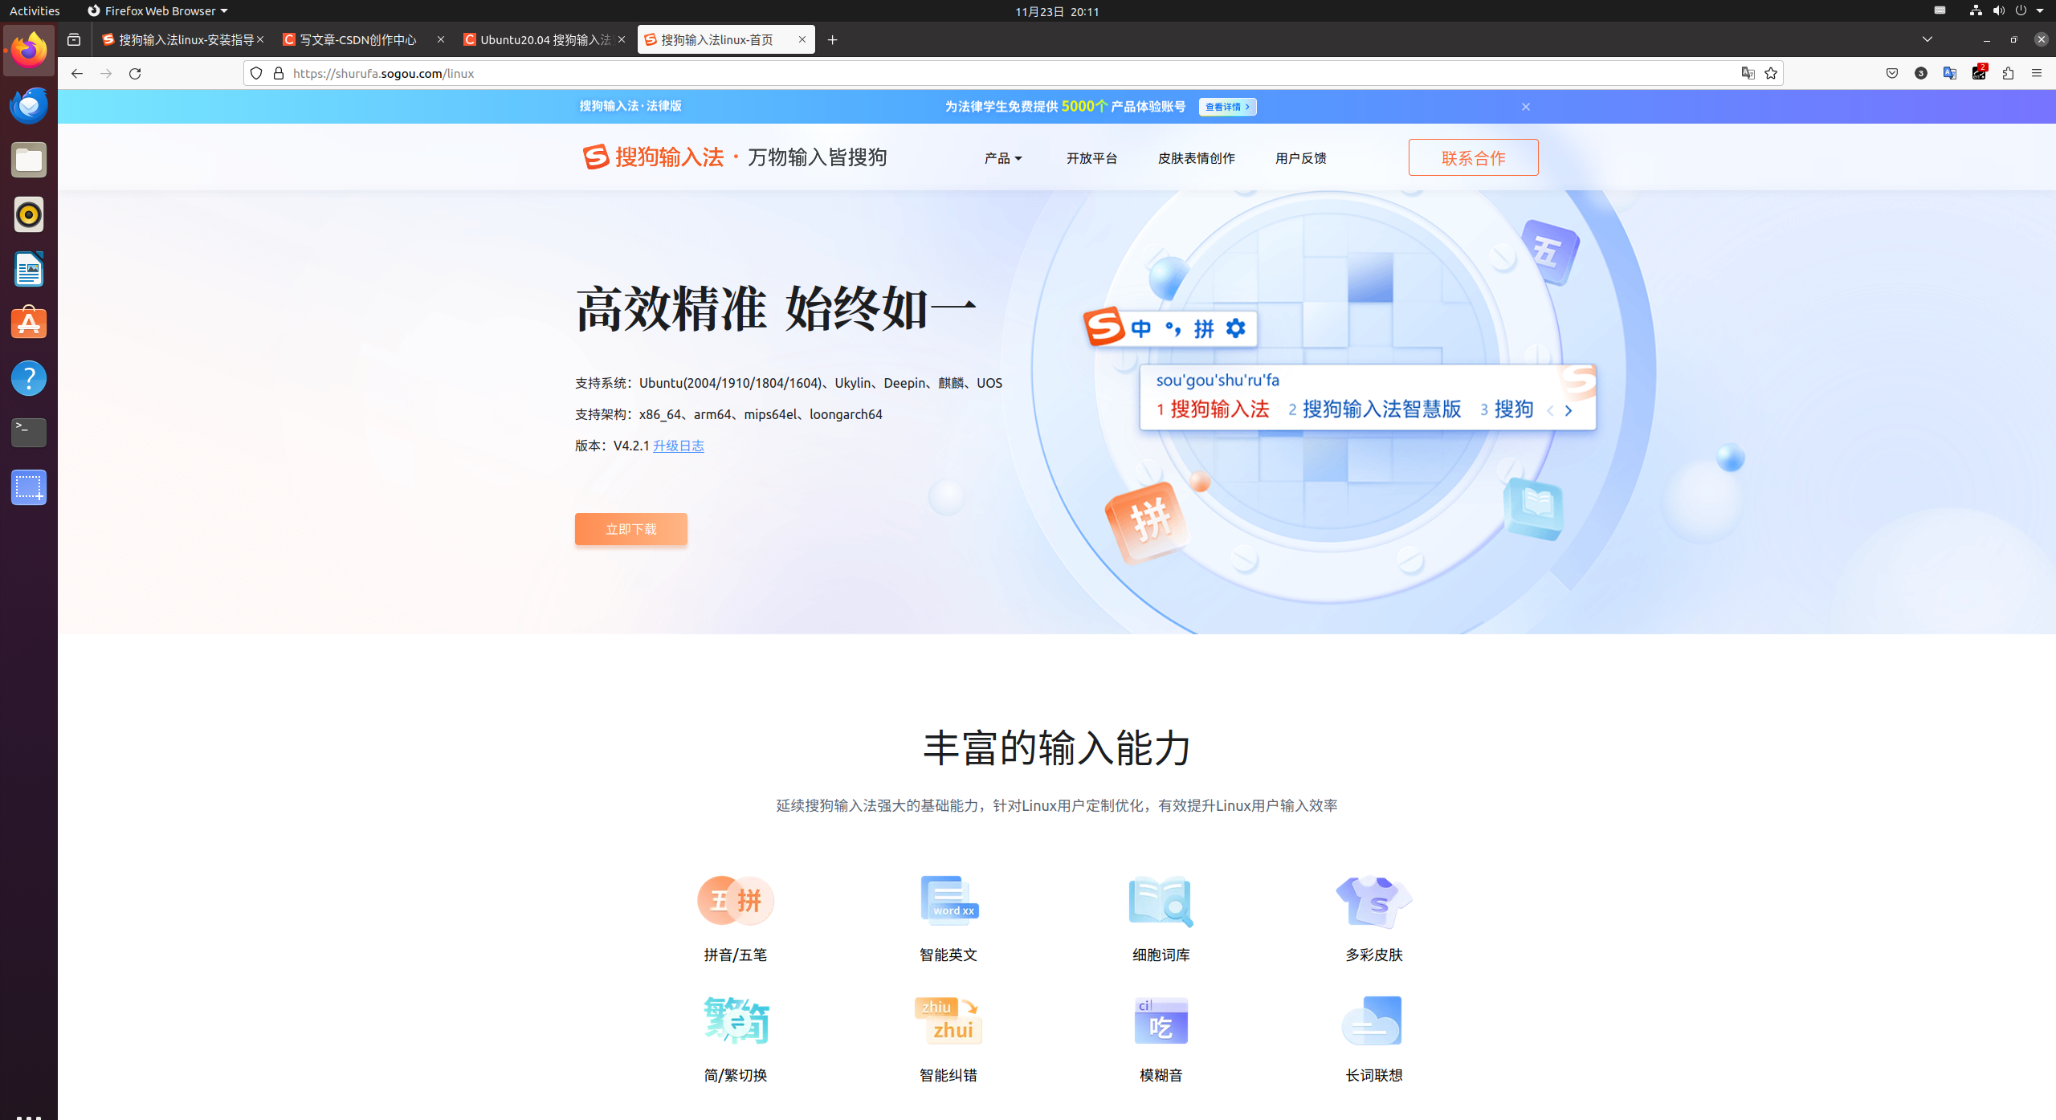Dismiss the blue law-edition banner

tap(1526, 107)
